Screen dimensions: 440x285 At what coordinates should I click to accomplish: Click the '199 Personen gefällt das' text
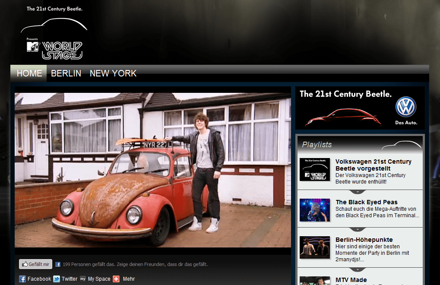click(135, 264)
